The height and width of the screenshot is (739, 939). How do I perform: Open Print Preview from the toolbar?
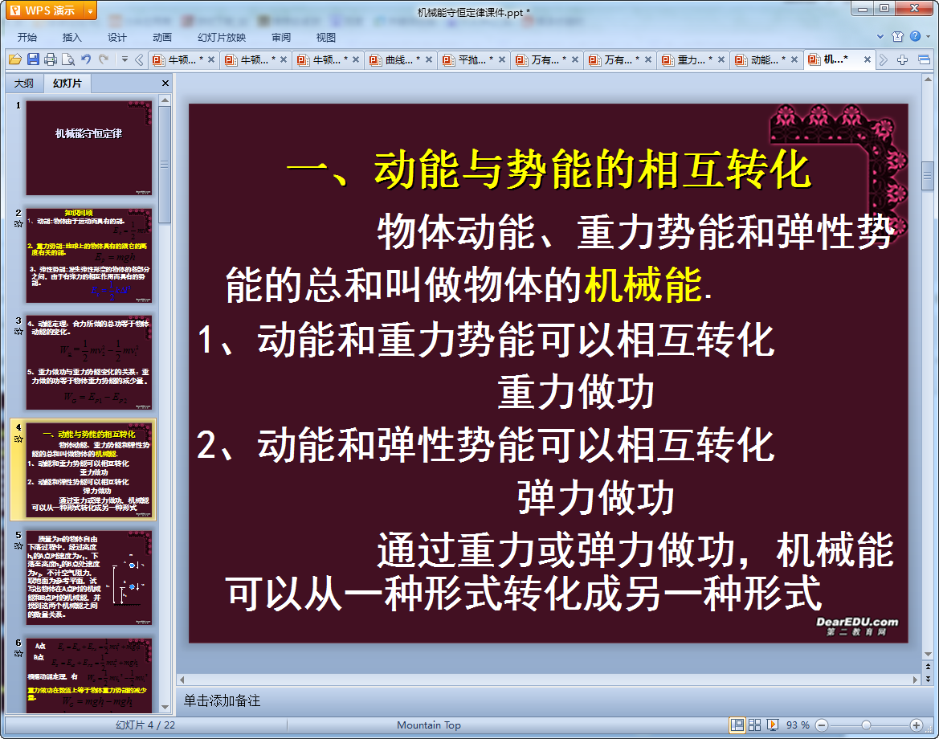point(68,59)
